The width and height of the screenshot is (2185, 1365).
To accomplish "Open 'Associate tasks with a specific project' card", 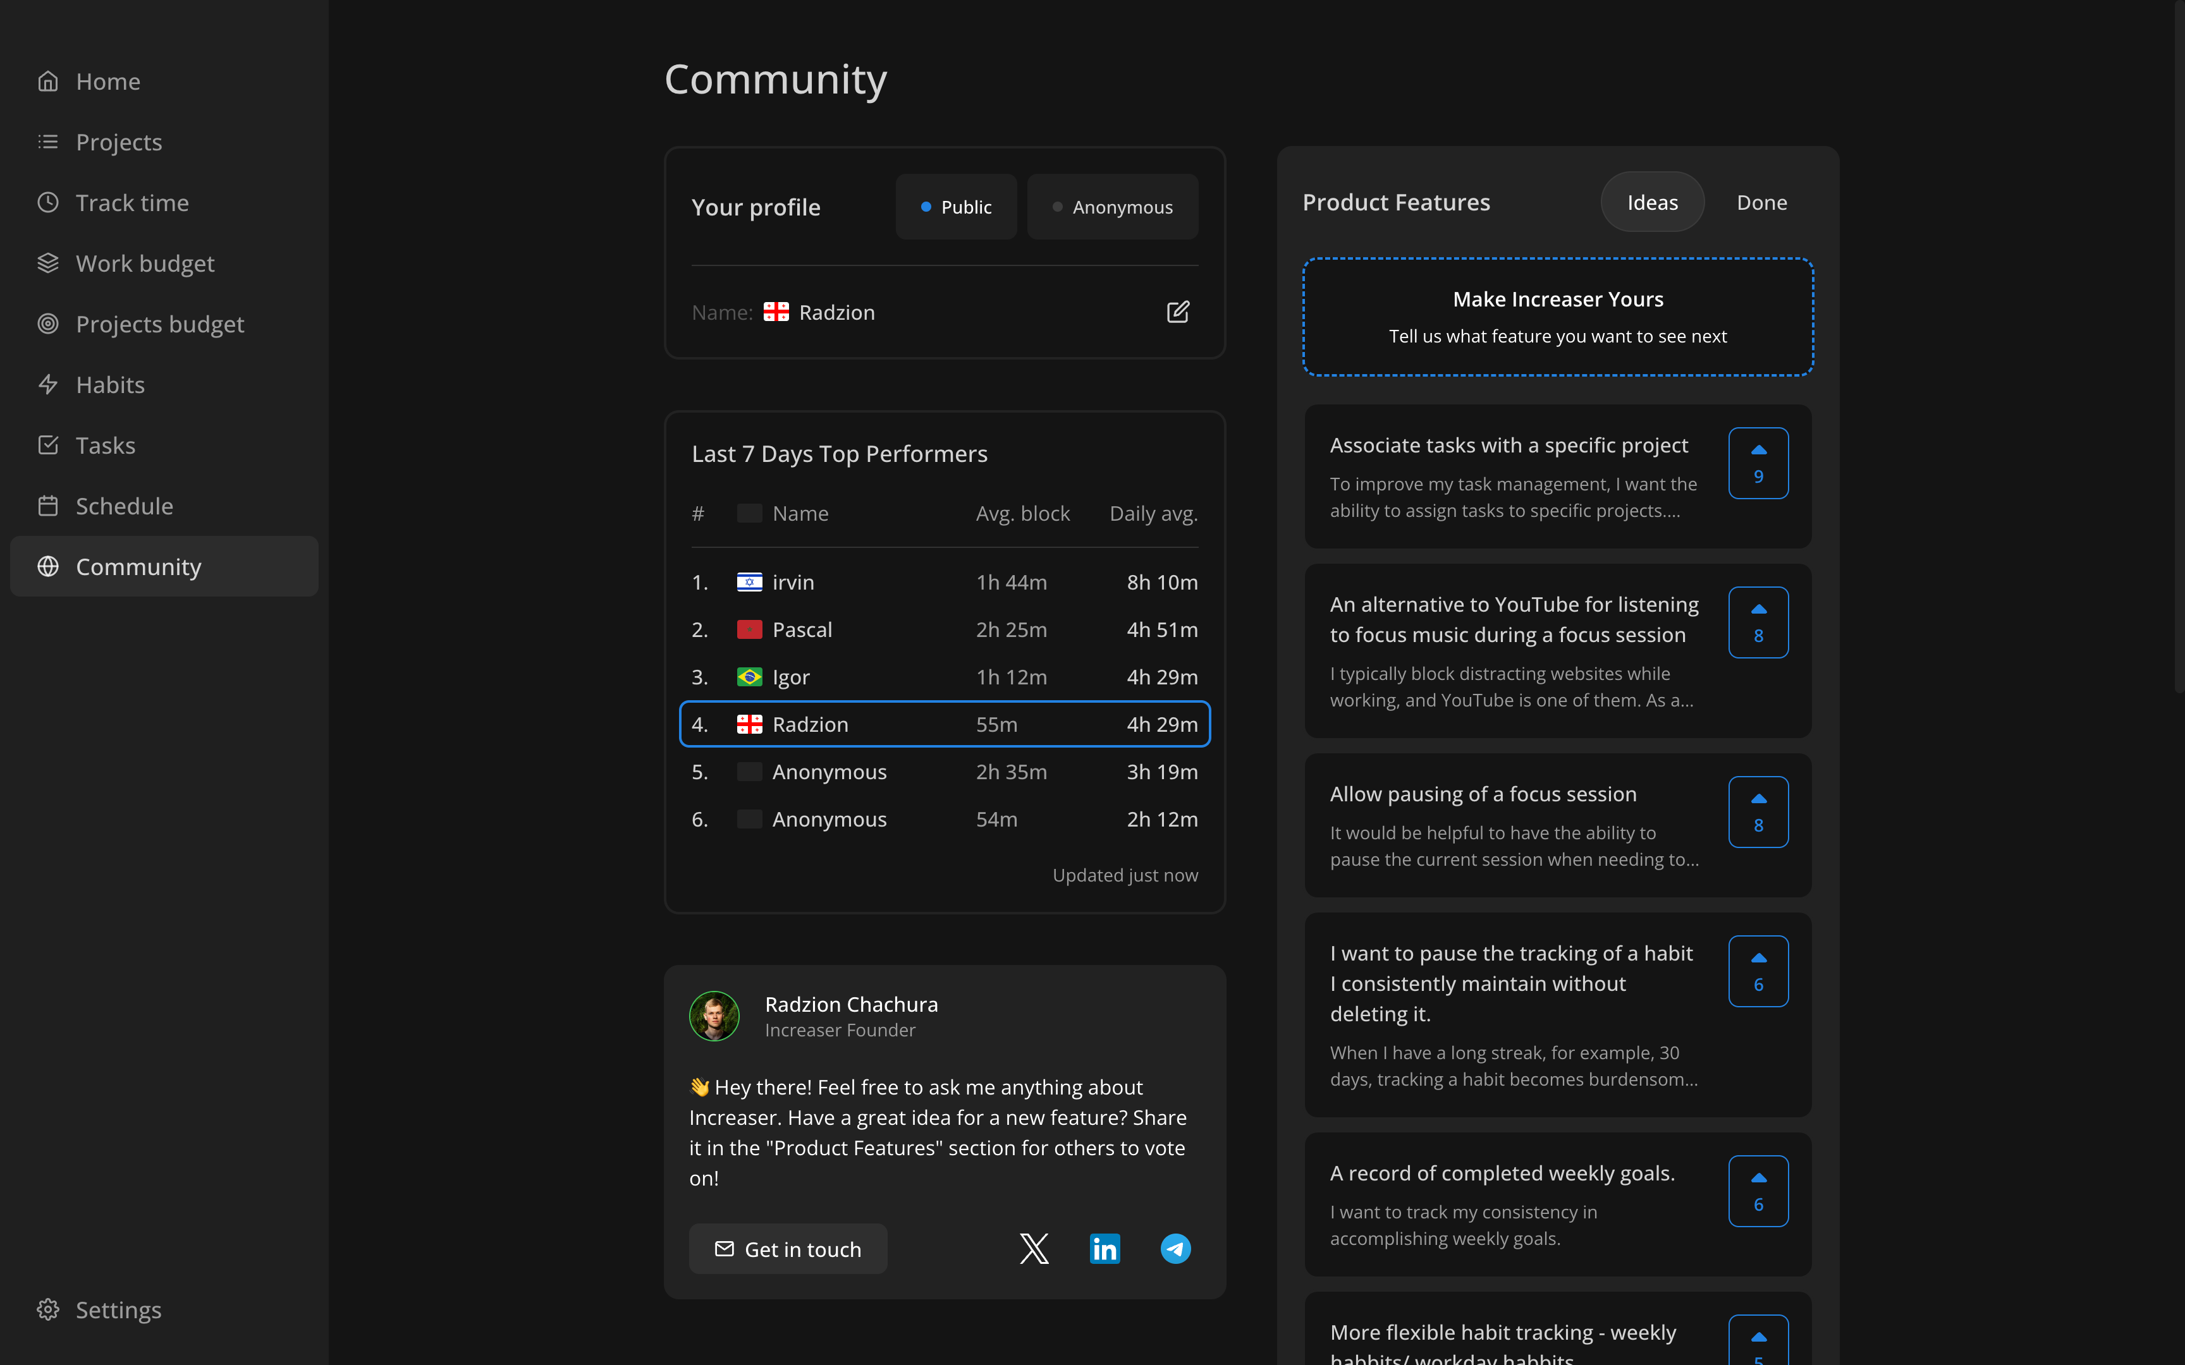I will [x=1557, y=476].
